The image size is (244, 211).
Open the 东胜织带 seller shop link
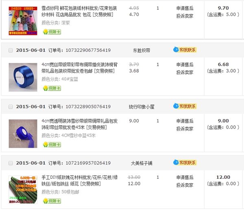[x=142, y=51]
